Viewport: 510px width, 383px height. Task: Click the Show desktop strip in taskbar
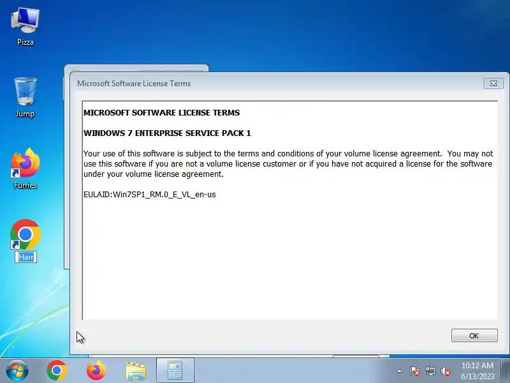(x=506, y=371)
